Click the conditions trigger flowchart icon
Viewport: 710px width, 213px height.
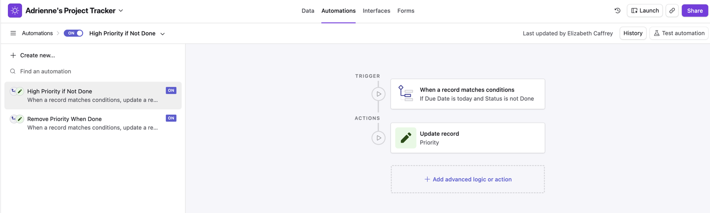[x=405, y=94]
